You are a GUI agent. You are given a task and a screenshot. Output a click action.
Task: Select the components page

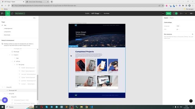pos(7,31)
